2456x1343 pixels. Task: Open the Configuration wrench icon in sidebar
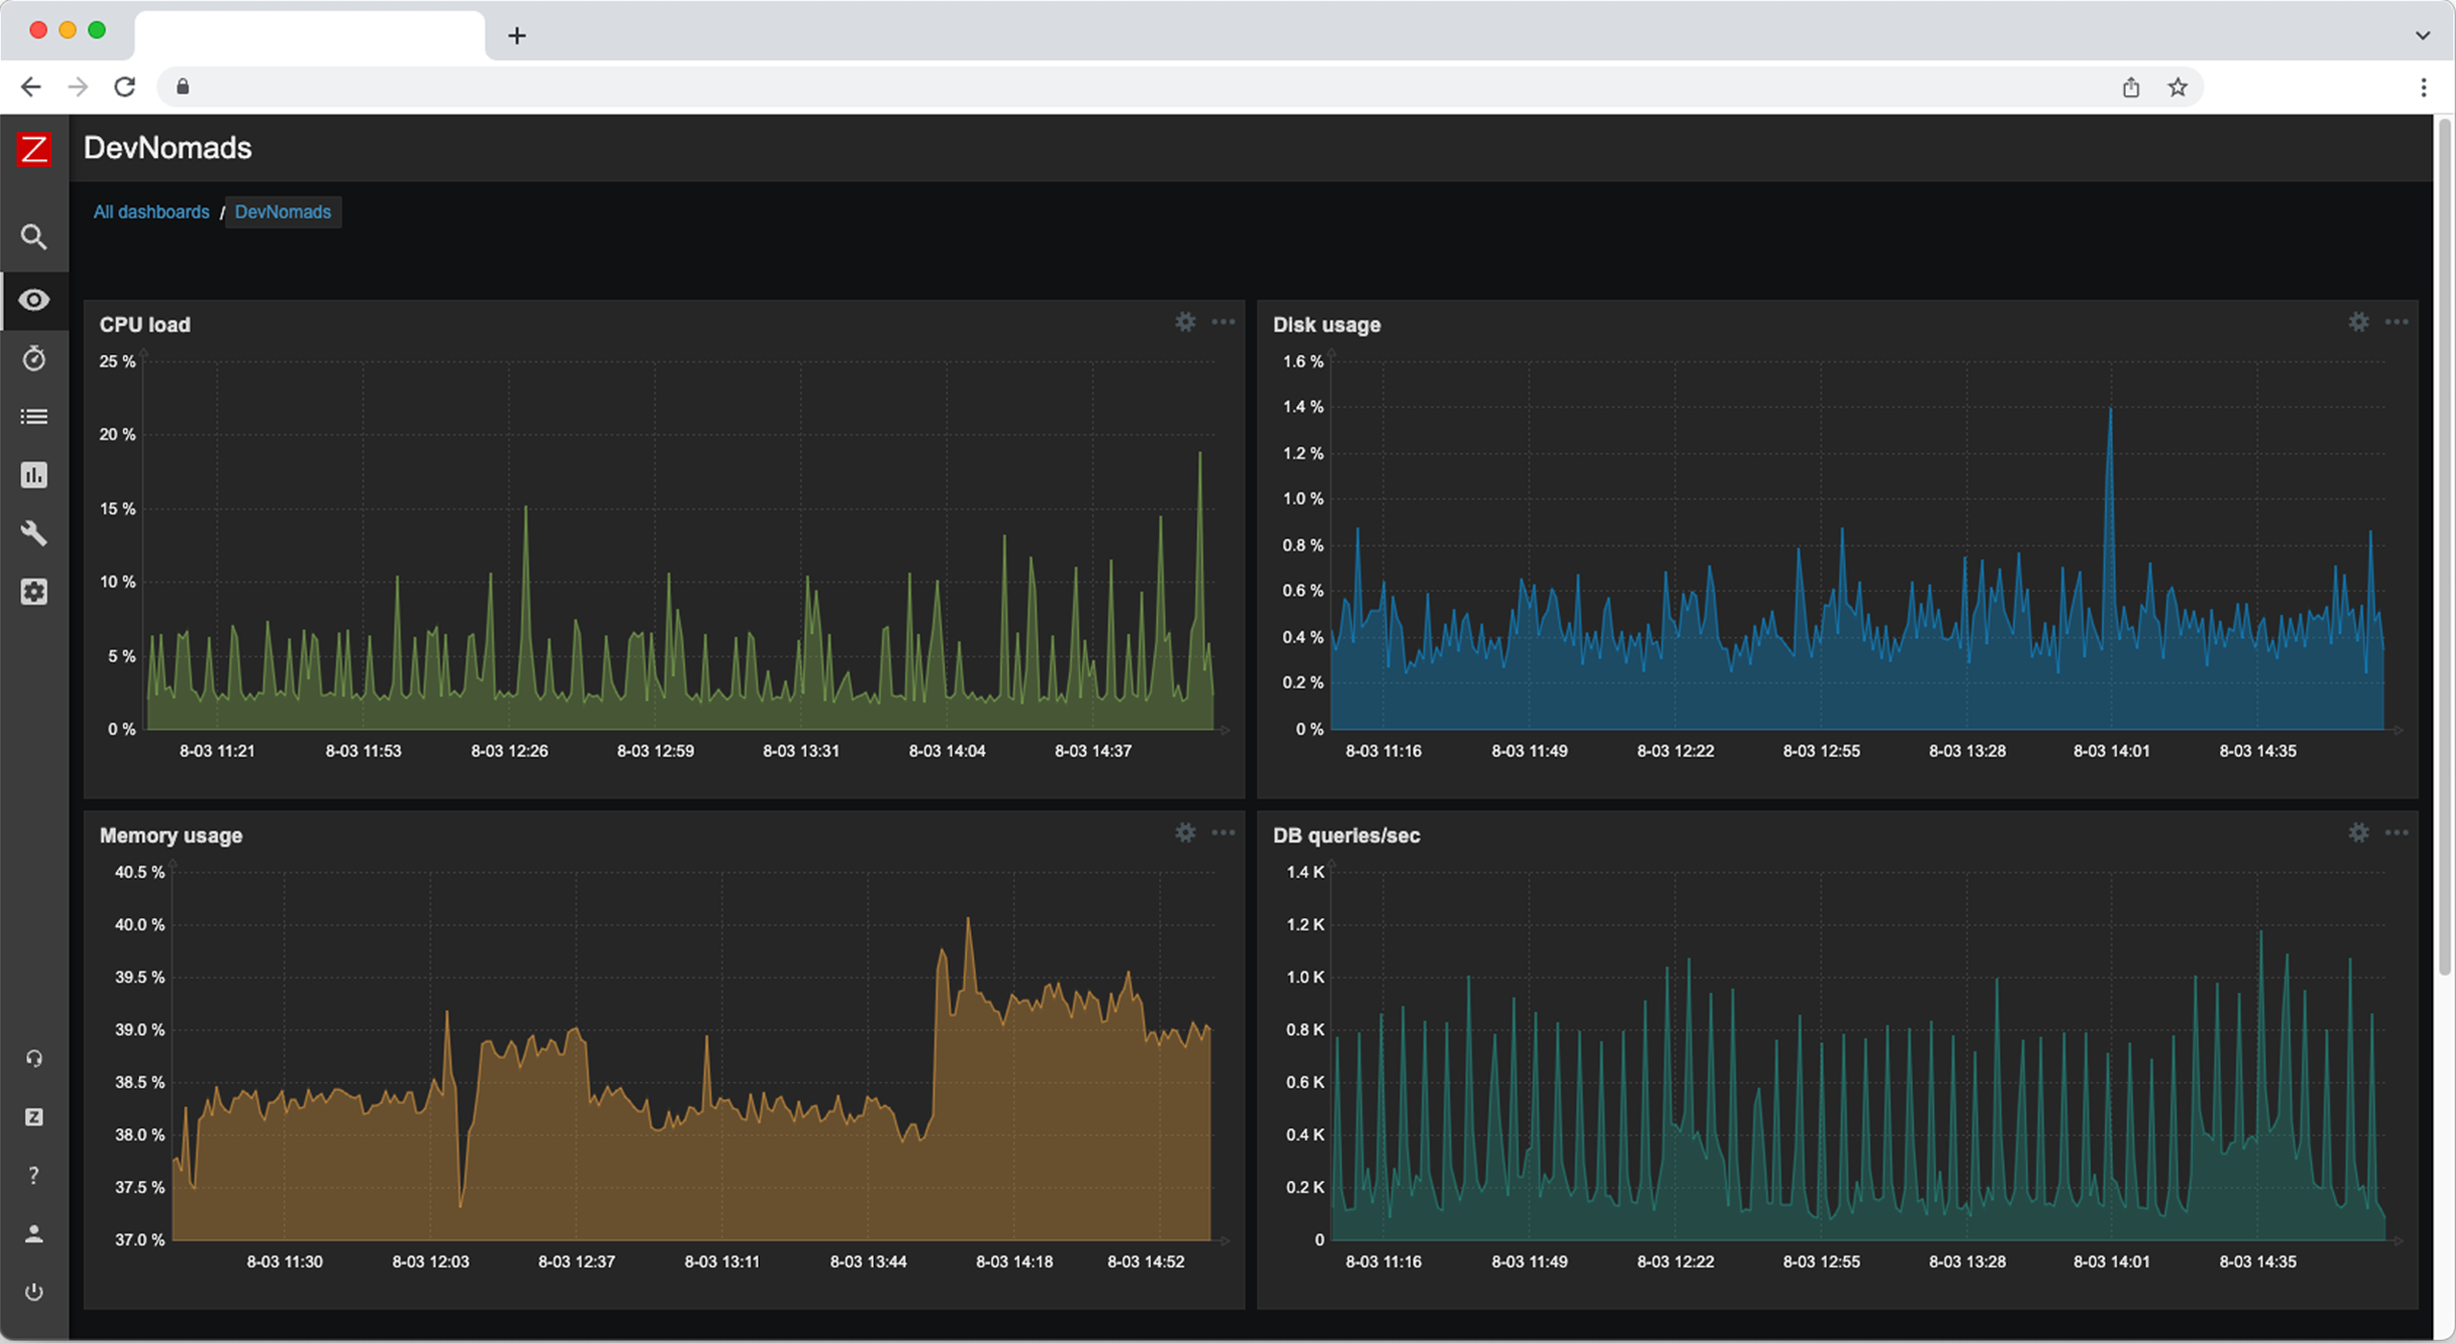(x=35, y=533)
